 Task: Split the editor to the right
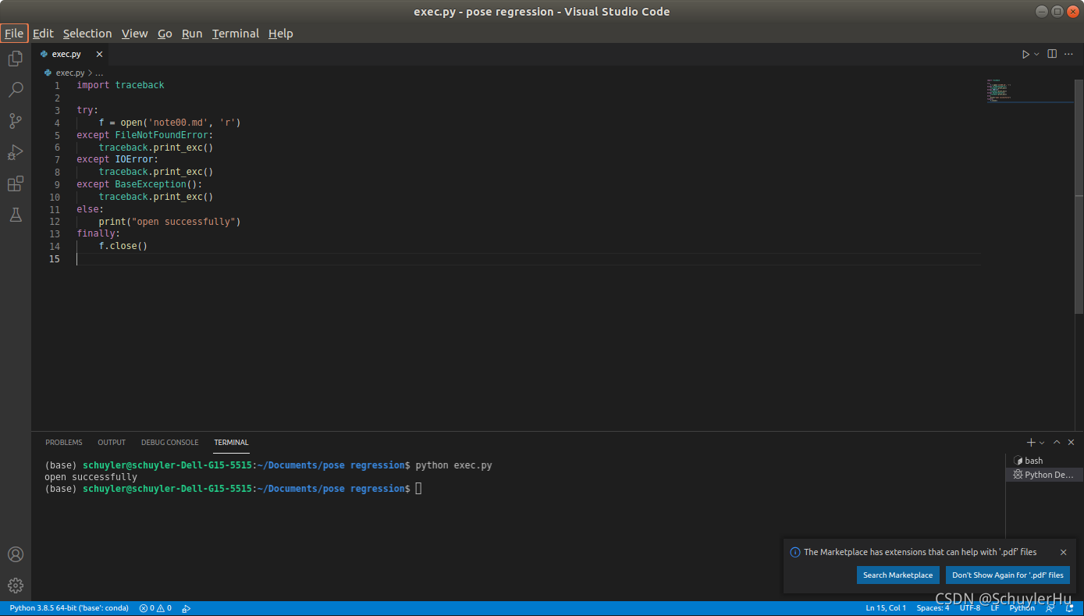click(x=1052, y=54)
